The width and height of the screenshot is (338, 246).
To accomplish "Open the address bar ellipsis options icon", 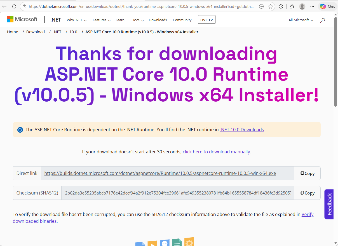I will pos(261,6).
